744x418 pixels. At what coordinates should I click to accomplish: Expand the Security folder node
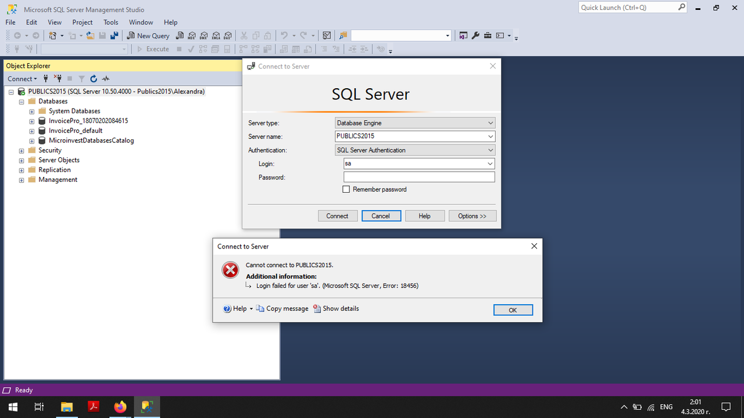[x=22, y=151]
